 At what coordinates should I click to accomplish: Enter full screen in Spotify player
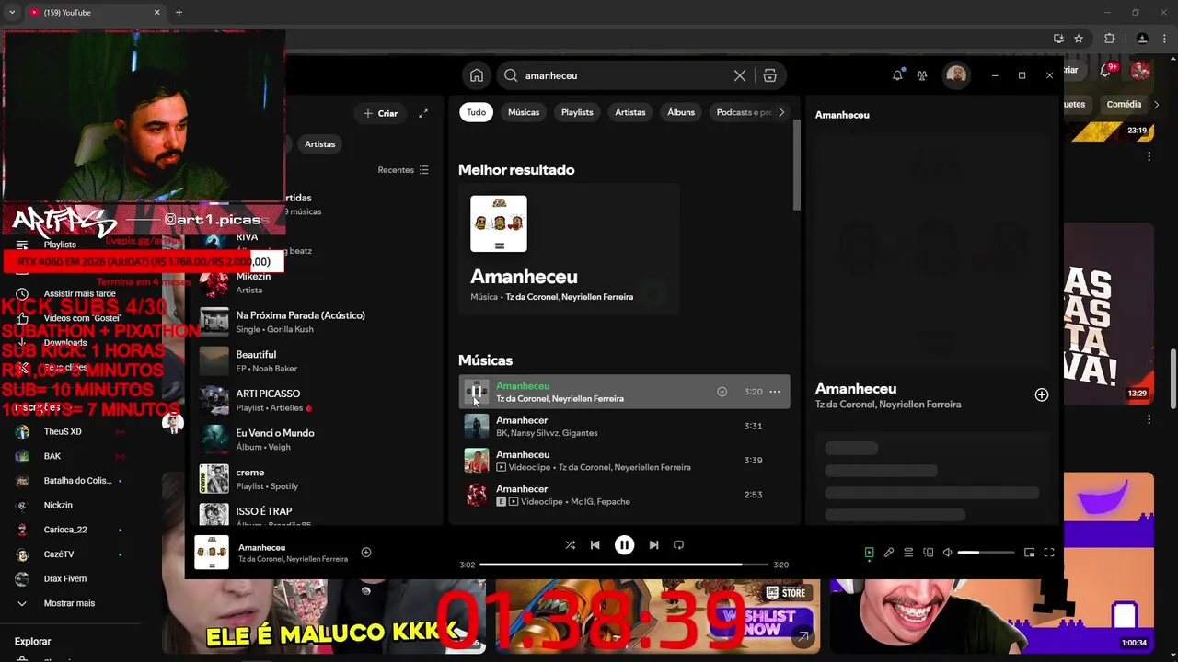[x=1049, y=553]
